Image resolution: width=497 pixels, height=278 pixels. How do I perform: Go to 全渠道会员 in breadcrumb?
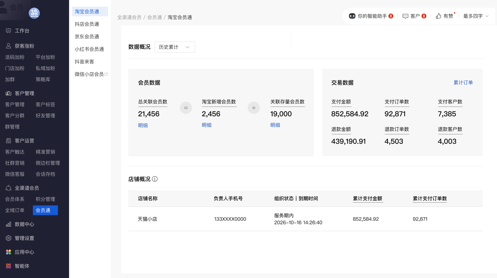(129, 18)
